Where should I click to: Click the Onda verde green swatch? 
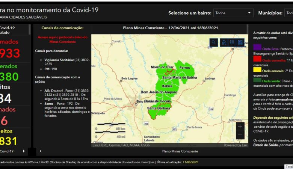pyautogui.click(x=257, y=80)
